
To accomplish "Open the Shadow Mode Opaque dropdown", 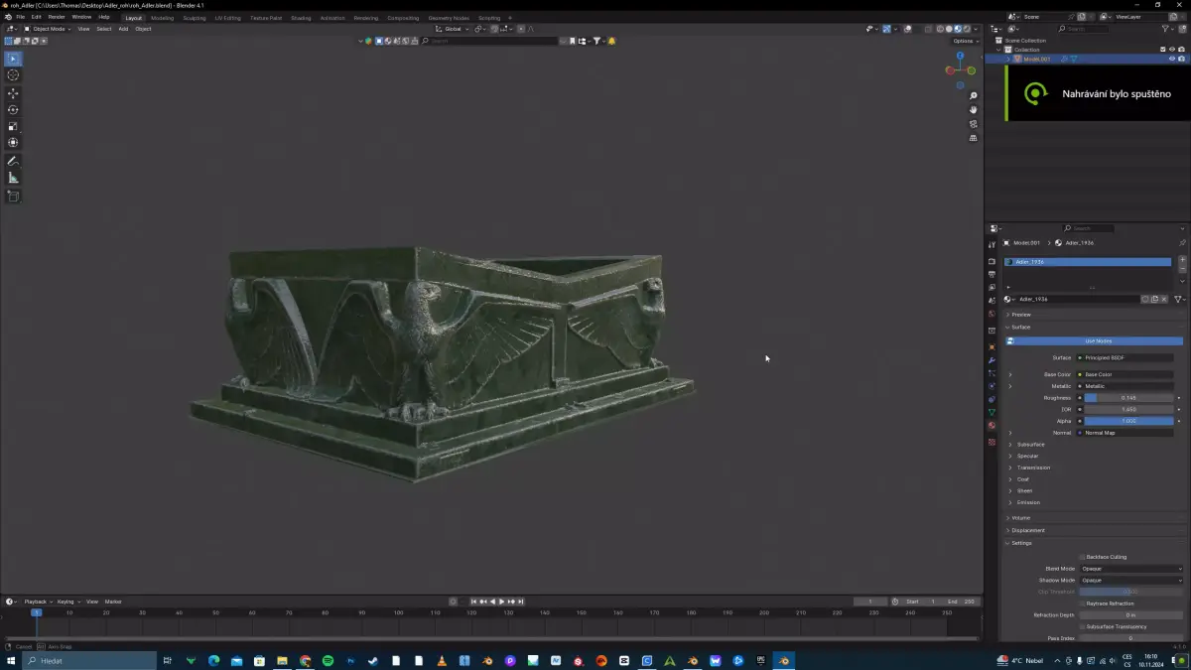I will tap(1130, 580).
